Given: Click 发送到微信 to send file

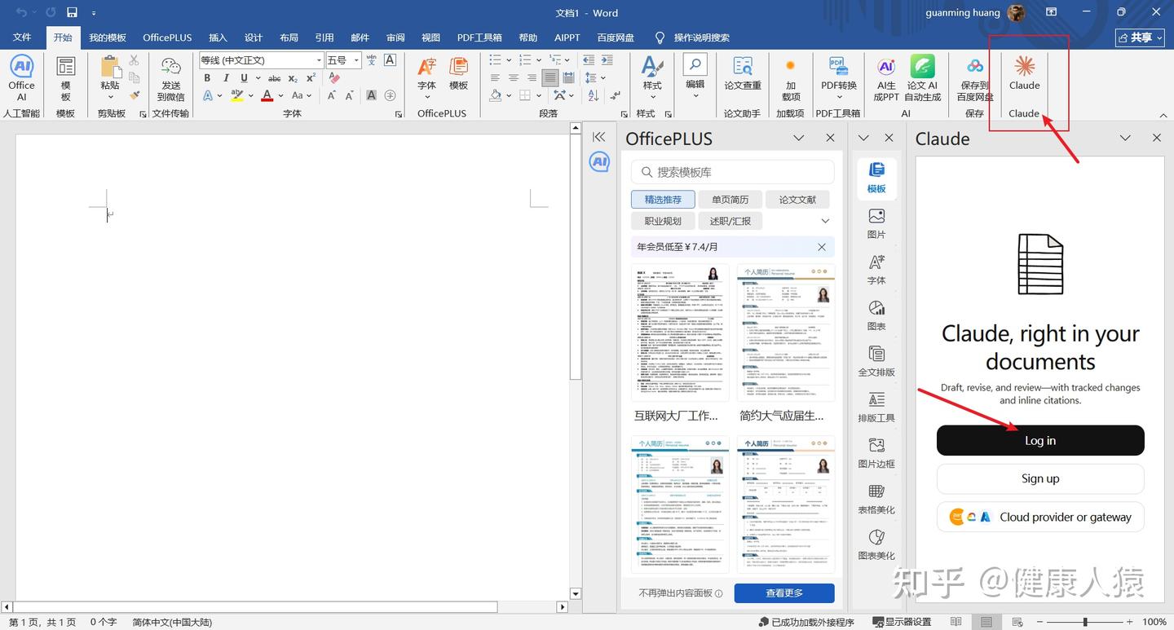Looking at the screenshot, I should pyautogui.click(x=171, y=78).
